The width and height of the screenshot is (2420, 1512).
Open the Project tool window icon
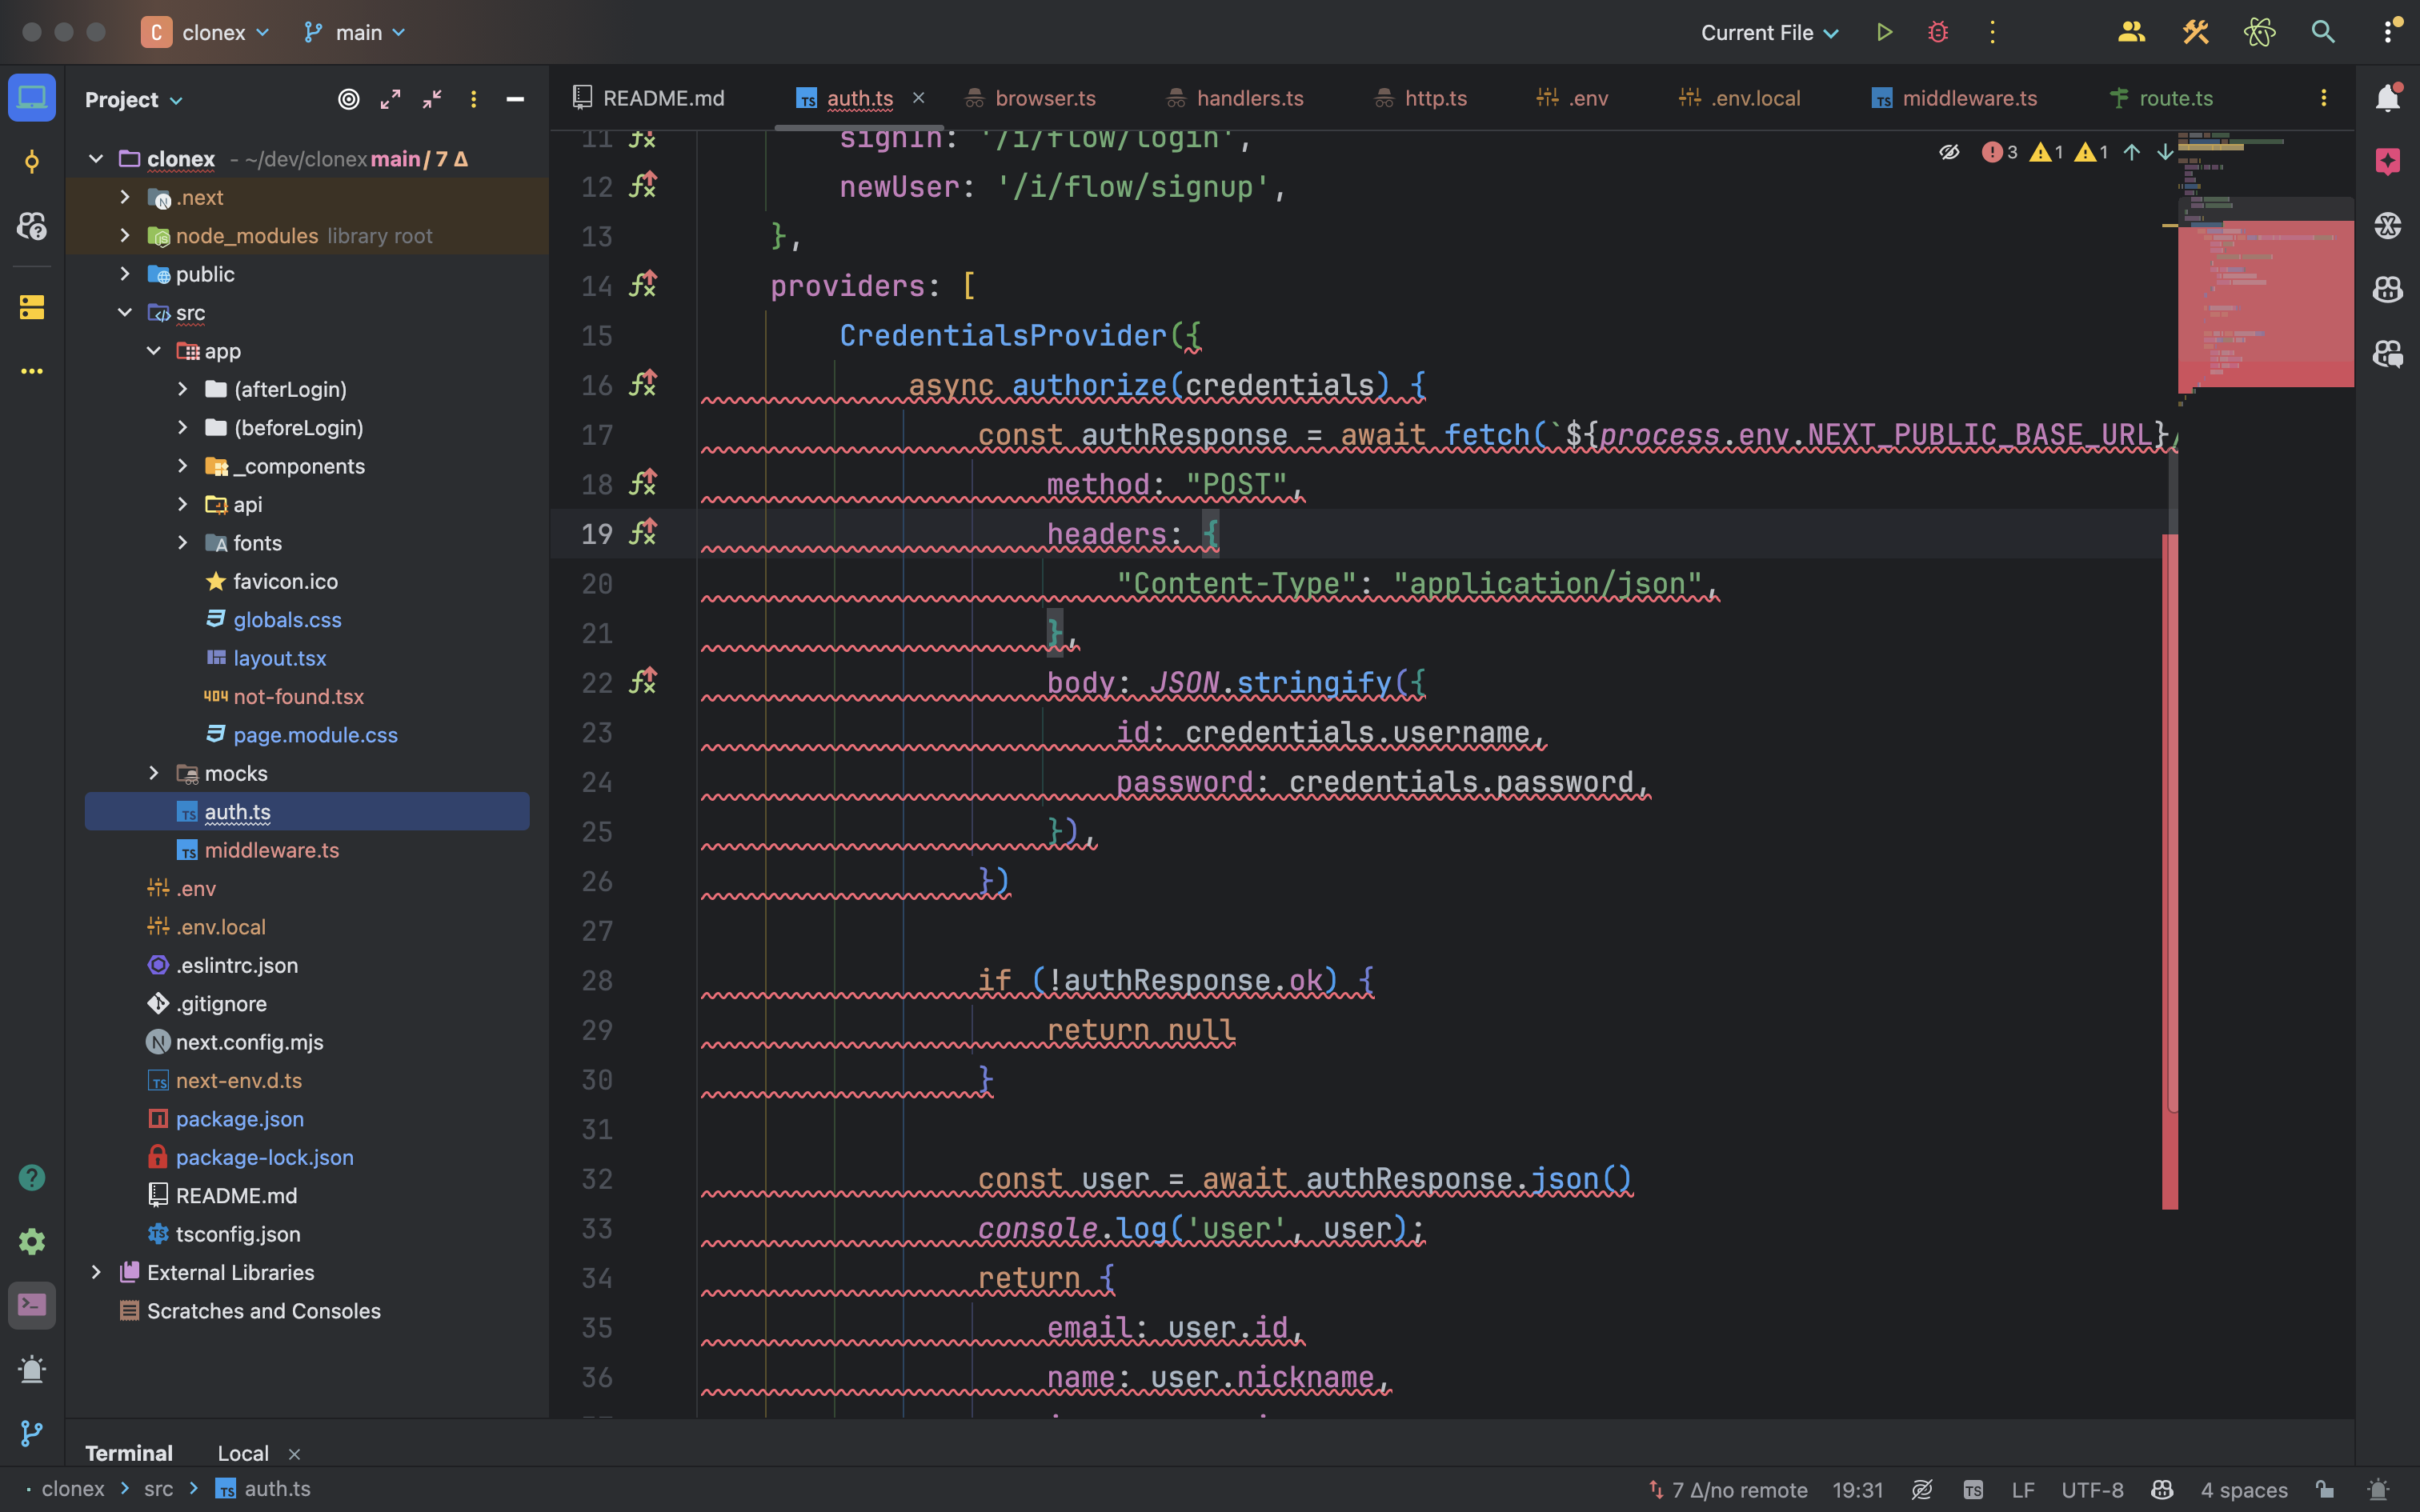coord(32,98)
